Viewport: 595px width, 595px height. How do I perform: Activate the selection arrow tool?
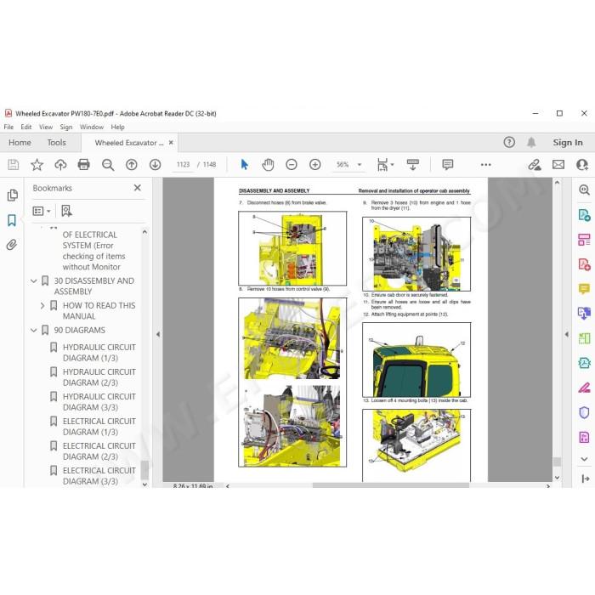tap(245, 165)
